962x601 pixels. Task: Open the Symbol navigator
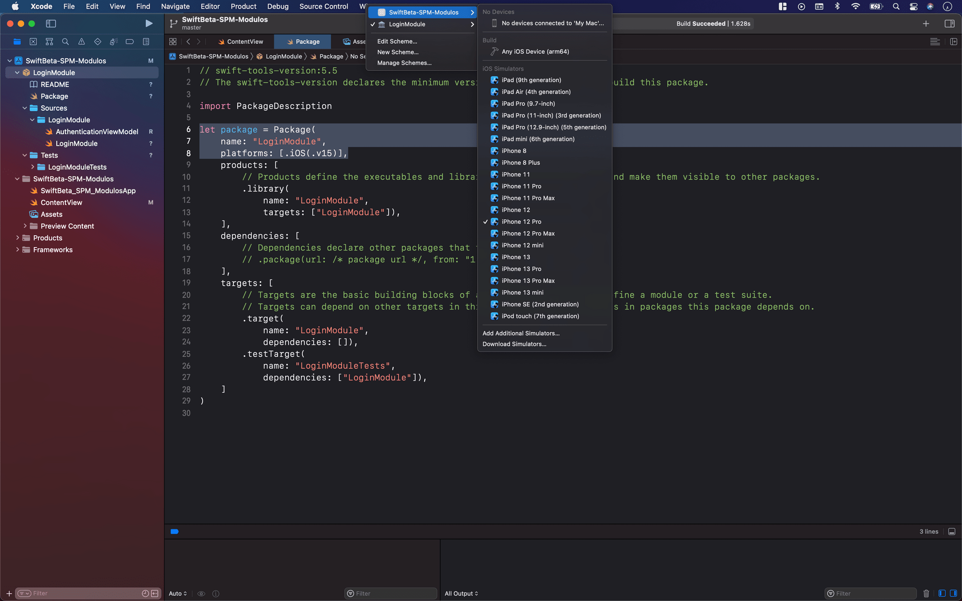click(49, 42)
